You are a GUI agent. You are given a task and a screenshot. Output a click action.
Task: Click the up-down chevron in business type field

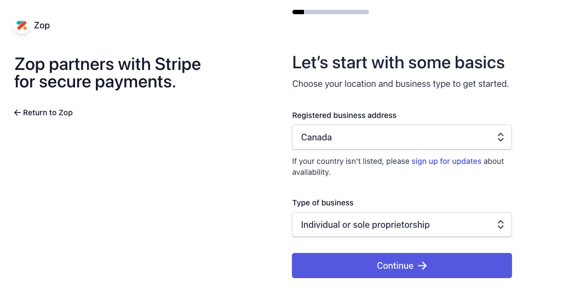[x=501, y=225]
